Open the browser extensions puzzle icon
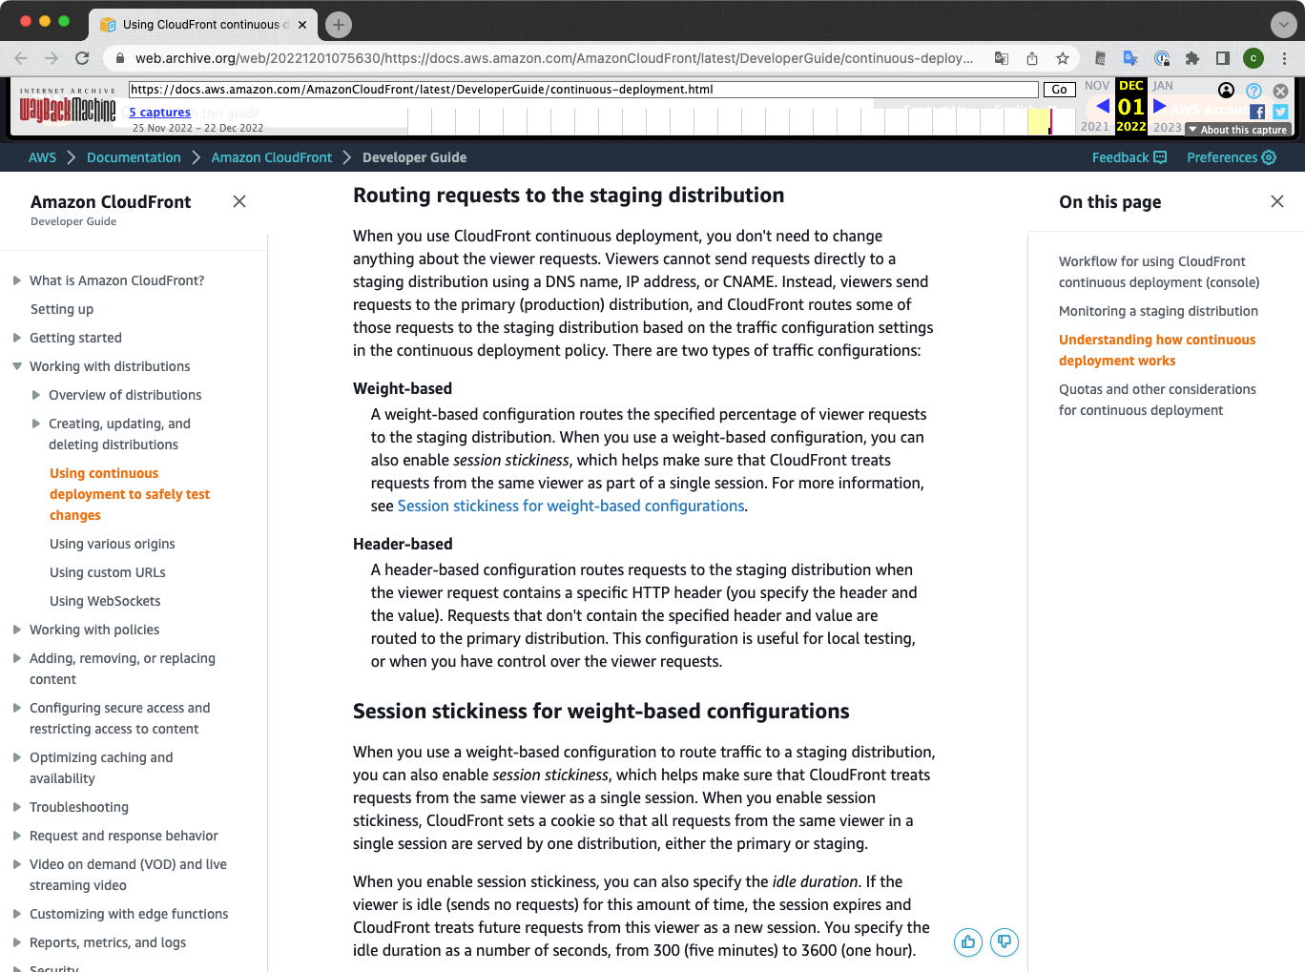Viewport: 1305px width, 972px height. 1192,58
